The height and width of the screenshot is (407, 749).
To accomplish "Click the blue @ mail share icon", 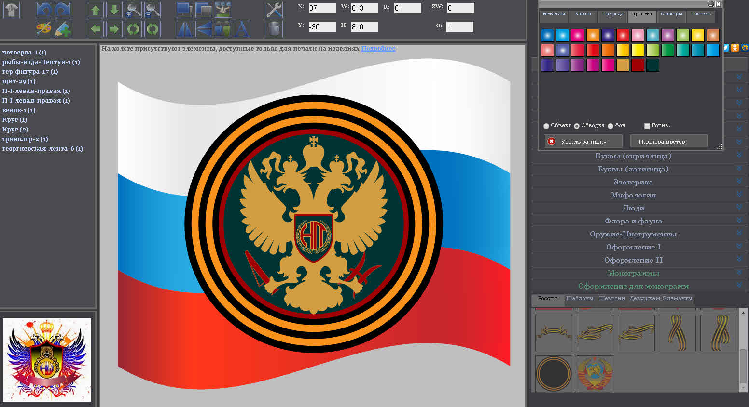I will 745,47.
